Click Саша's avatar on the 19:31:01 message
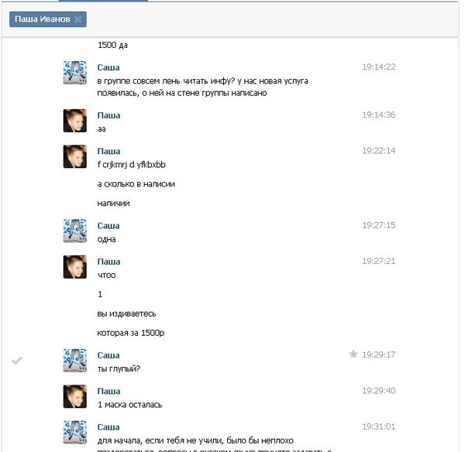This screenshot has height=452, width=465. pos(74,432)
